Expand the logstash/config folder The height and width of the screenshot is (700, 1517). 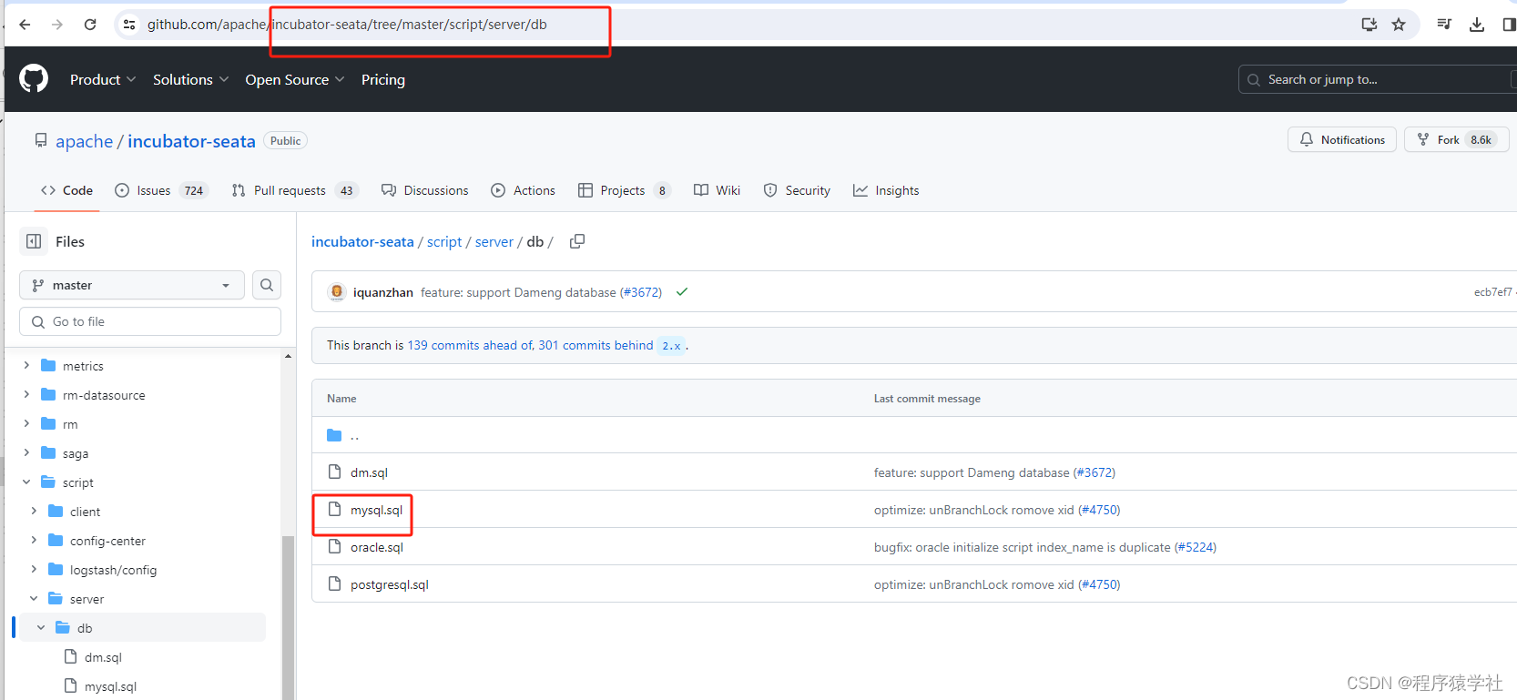point(34,569)
